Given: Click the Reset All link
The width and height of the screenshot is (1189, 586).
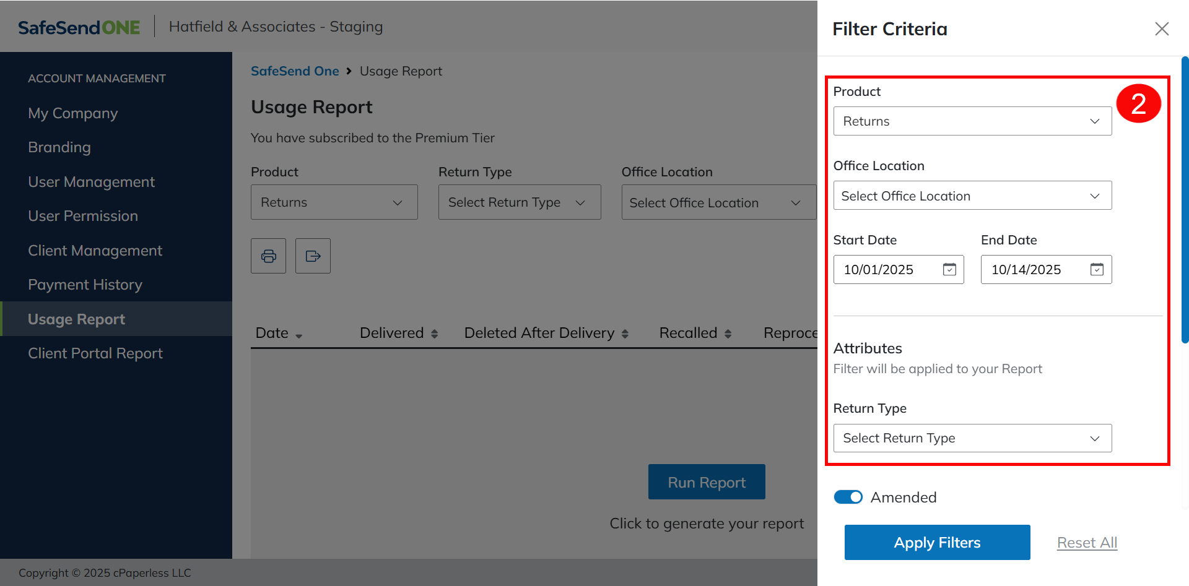Looking at the screenshot, I should [1087, 543].
